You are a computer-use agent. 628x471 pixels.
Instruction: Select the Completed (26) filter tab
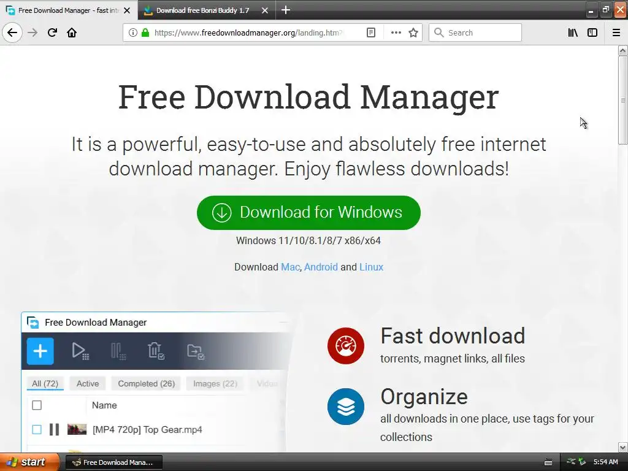point(146,384)
